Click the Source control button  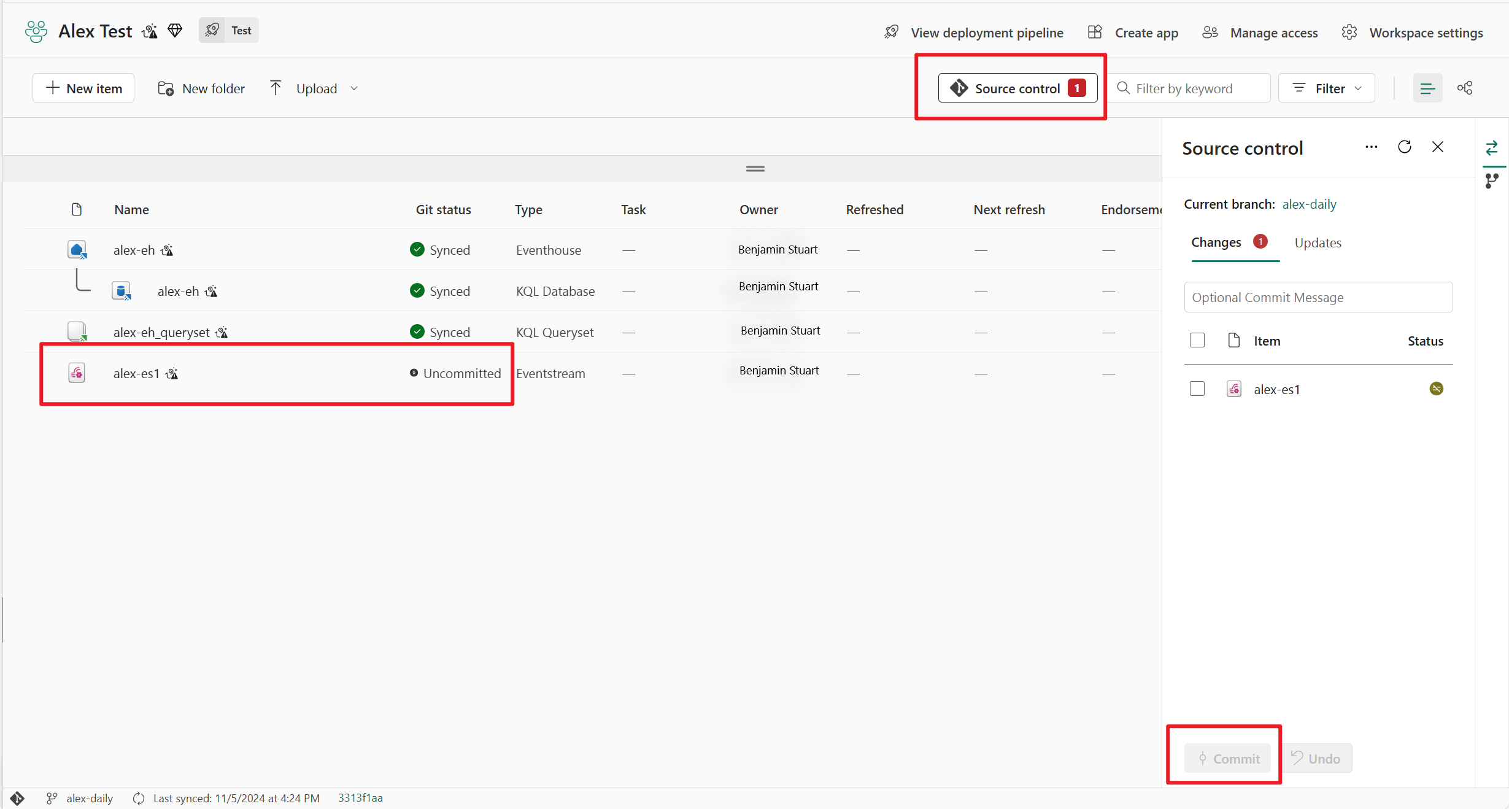tap(1017, 88)
